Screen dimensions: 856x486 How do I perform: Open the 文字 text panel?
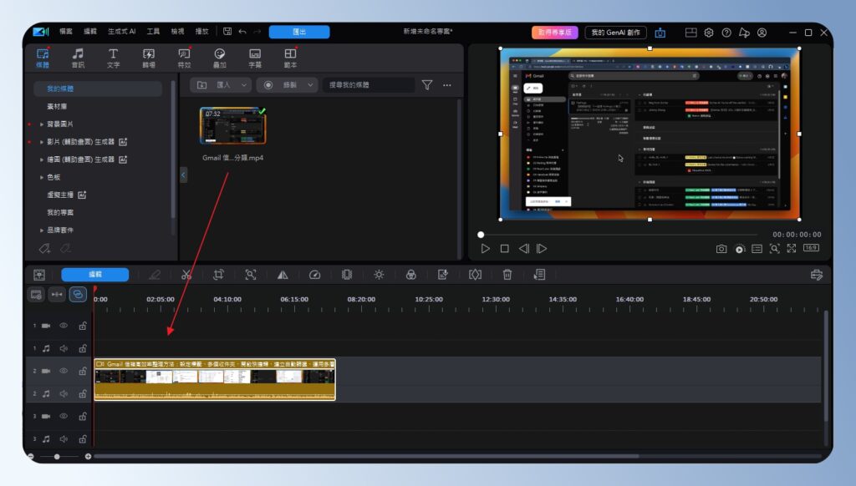pyautogui.click(x=114, y=57)
